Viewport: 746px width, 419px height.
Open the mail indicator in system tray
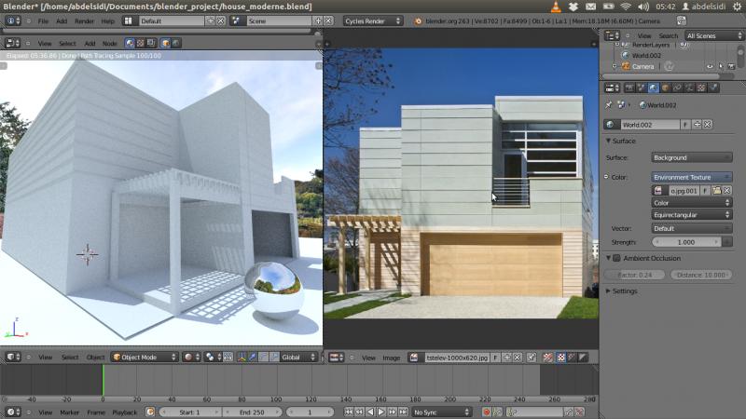point(590,7)
